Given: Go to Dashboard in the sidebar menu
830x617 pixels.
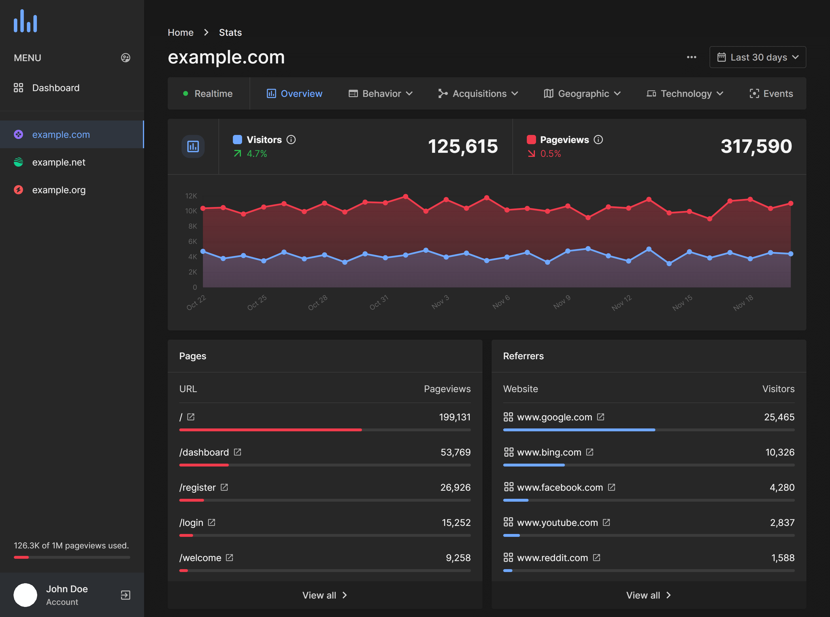Looking at the screenshot, I should [72, 88].
